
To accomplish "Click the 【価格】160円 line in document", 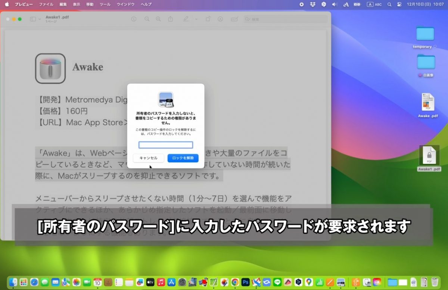I will [x=62, y=111].
